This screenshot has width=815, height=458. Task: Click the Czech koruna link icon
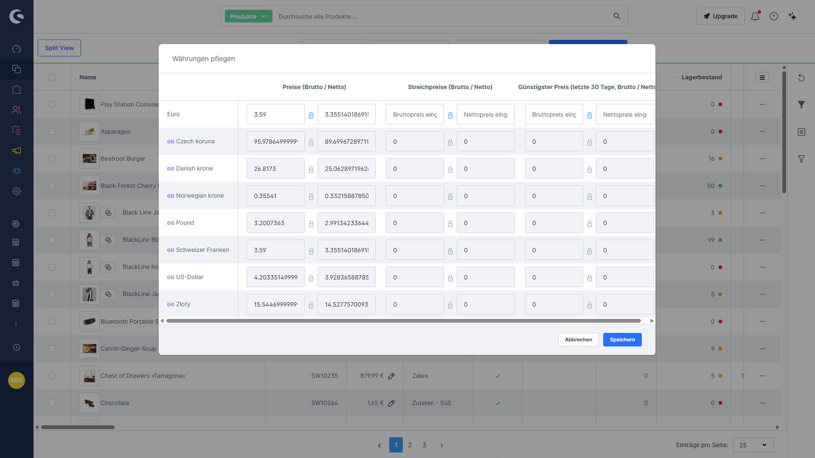171,142
